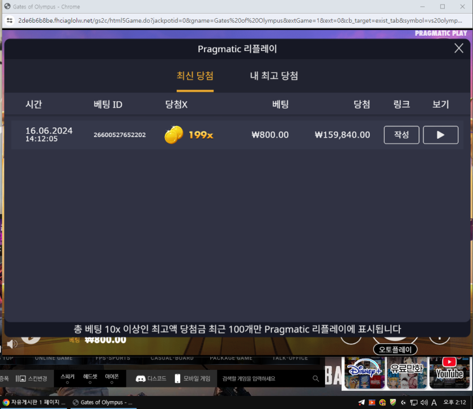Close the Pragmatic replay dialog
This screenshot has width=473, height=409.
[x=459, y=49]
